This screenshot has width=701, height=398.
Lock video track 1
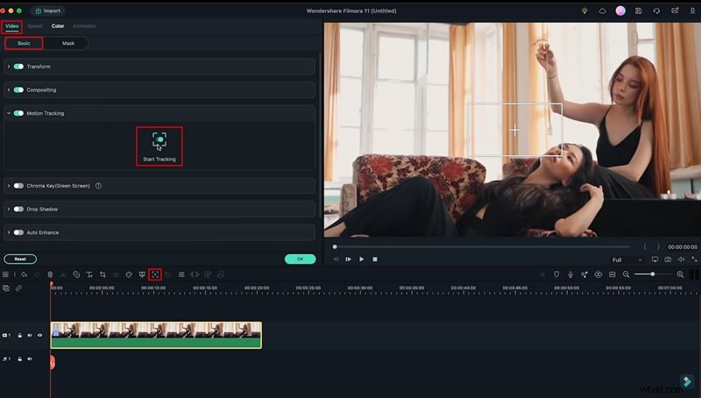(x=19, y=335)
